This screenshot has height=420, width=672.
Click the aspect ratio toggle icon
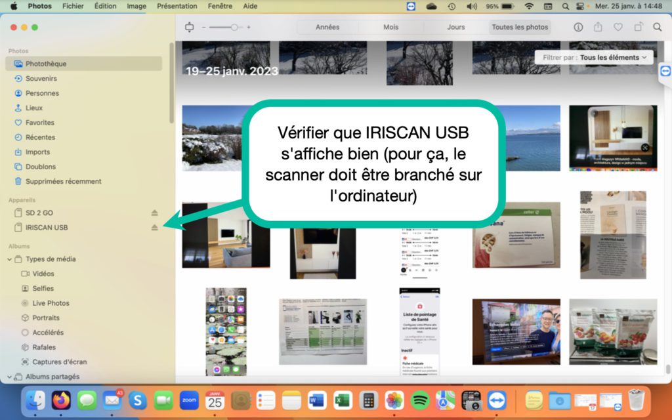[x=190, y=27]
